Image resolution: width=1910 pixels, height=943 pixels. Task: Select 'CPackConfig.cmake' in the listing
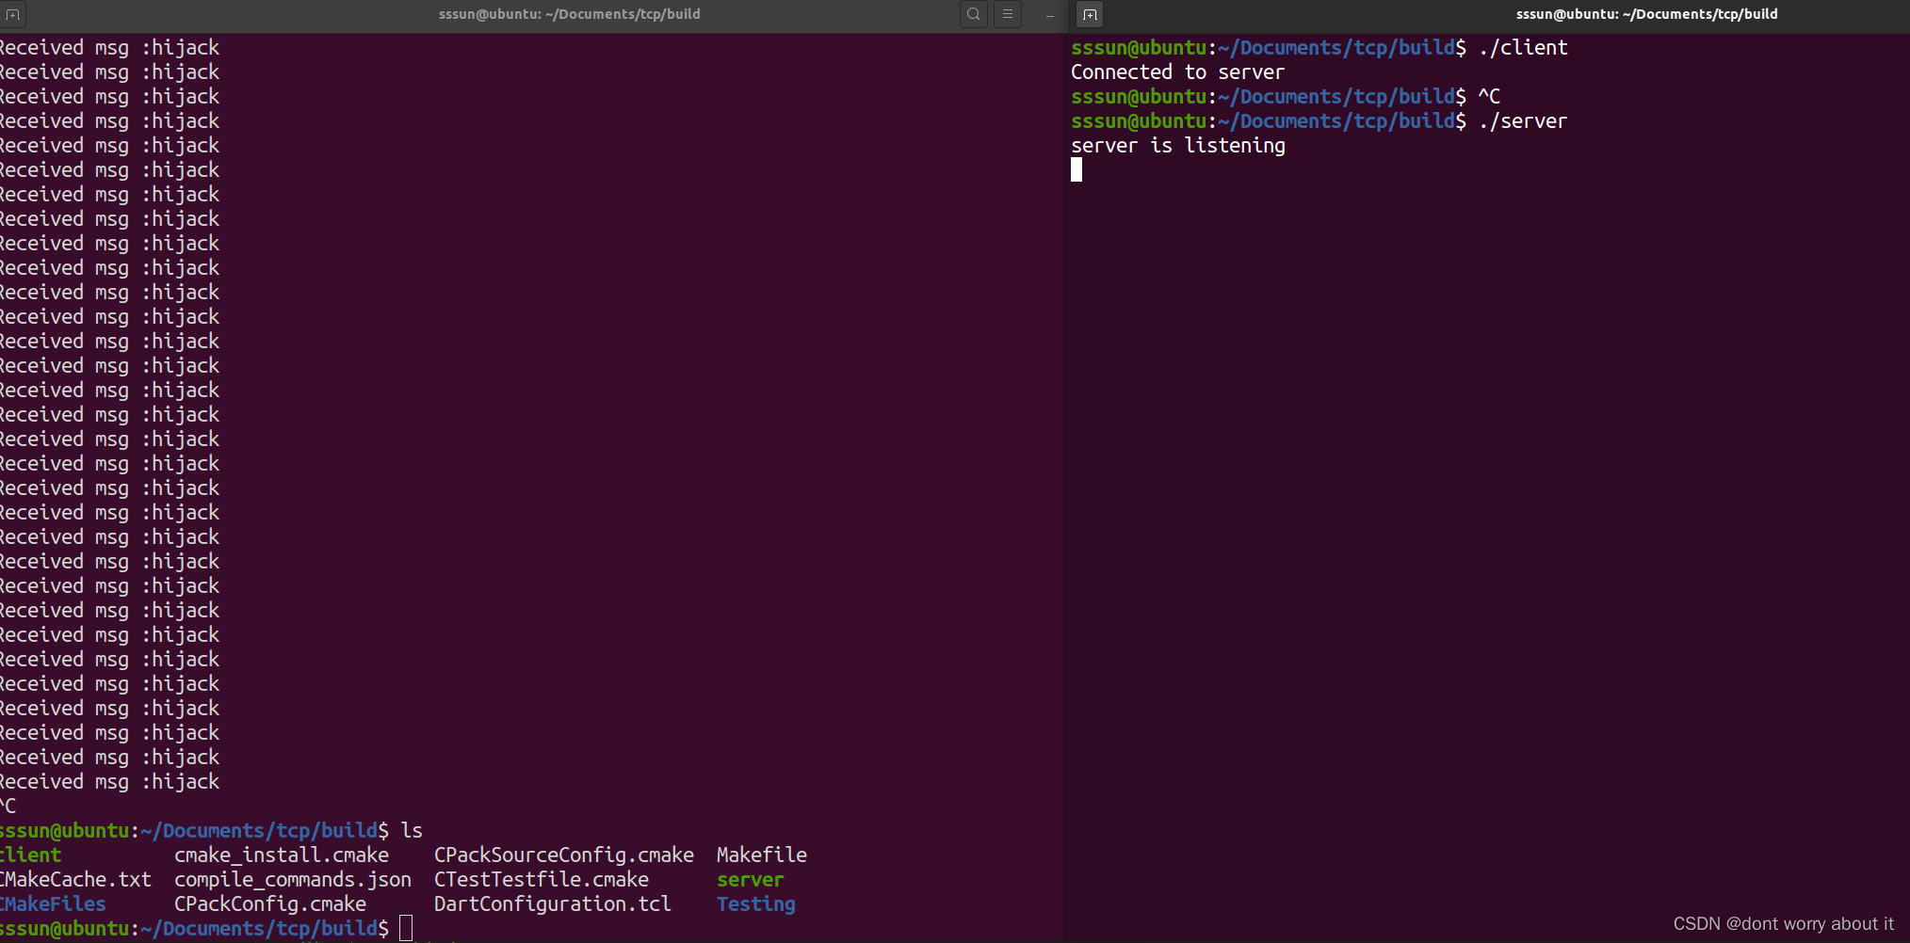[270, 903]
